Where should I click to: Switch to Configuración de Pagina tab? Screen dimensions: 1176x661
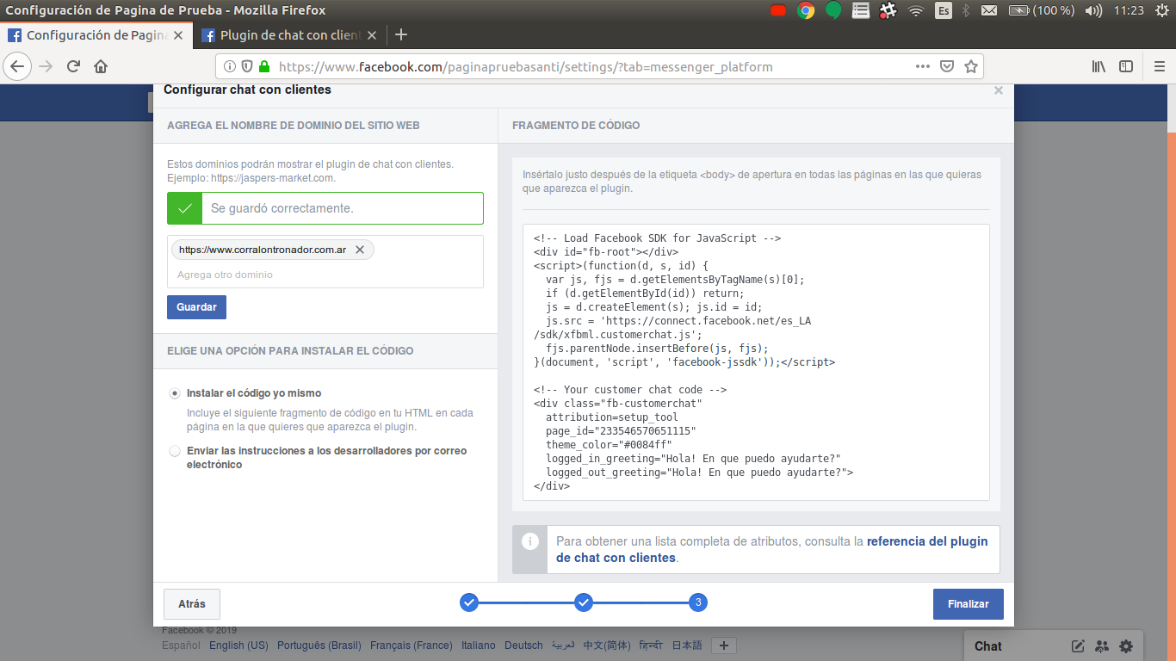click(x=95, y=35)
